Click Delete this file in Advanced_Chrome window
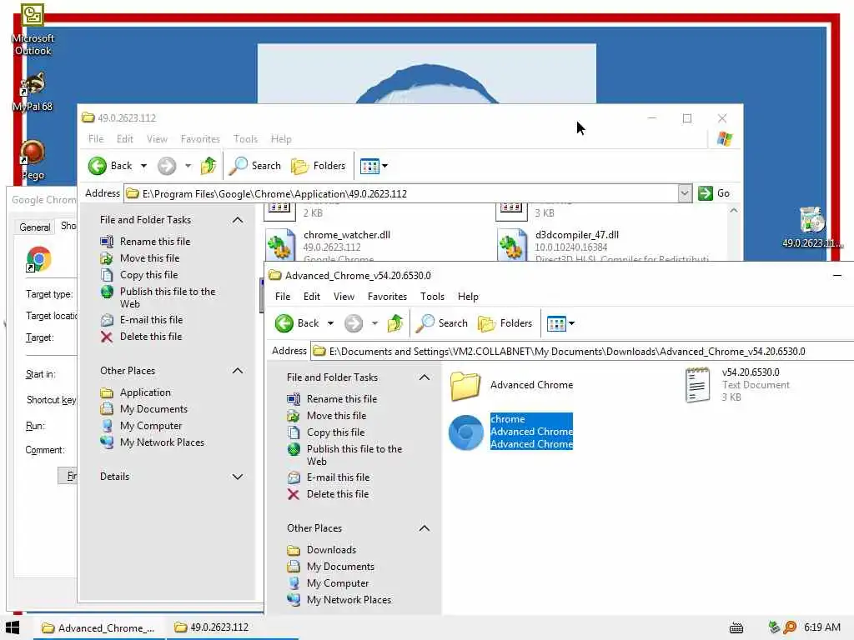Viewport: 854px width, 640px height. (x=328, y=494)
